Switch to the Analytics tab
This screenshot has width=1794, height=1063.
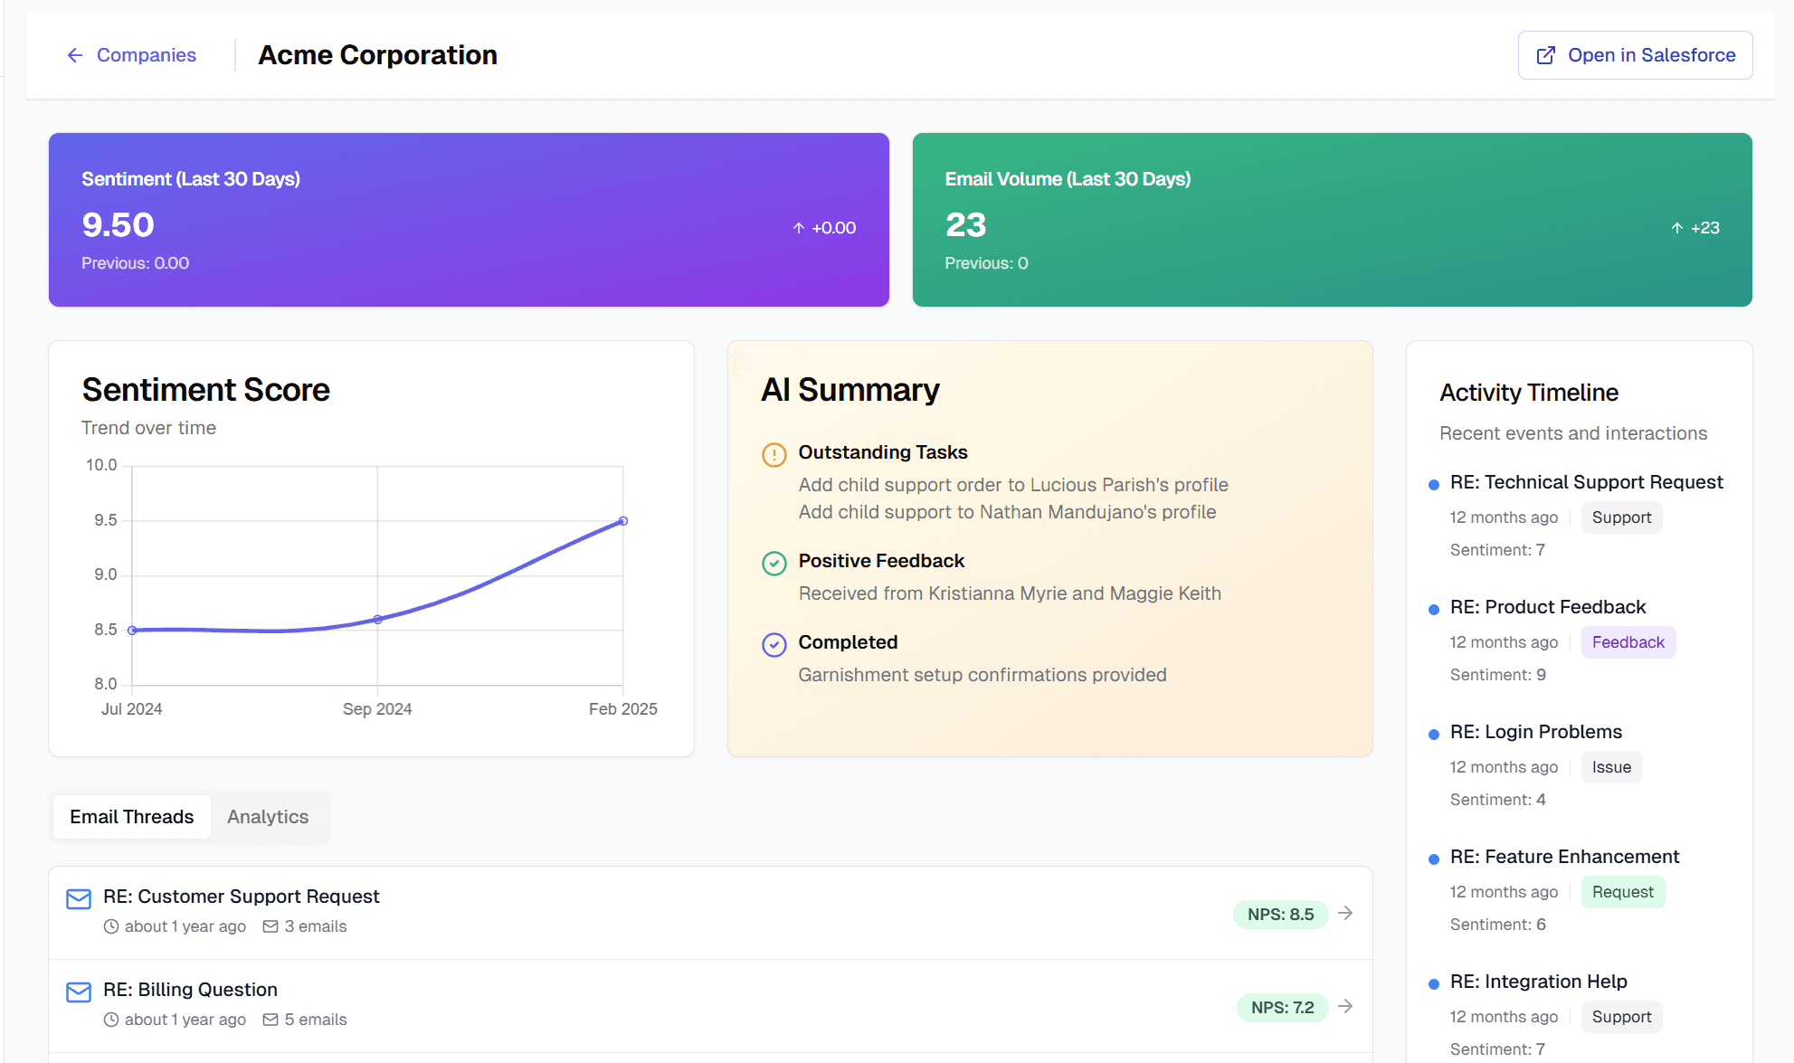coord(268,817)
